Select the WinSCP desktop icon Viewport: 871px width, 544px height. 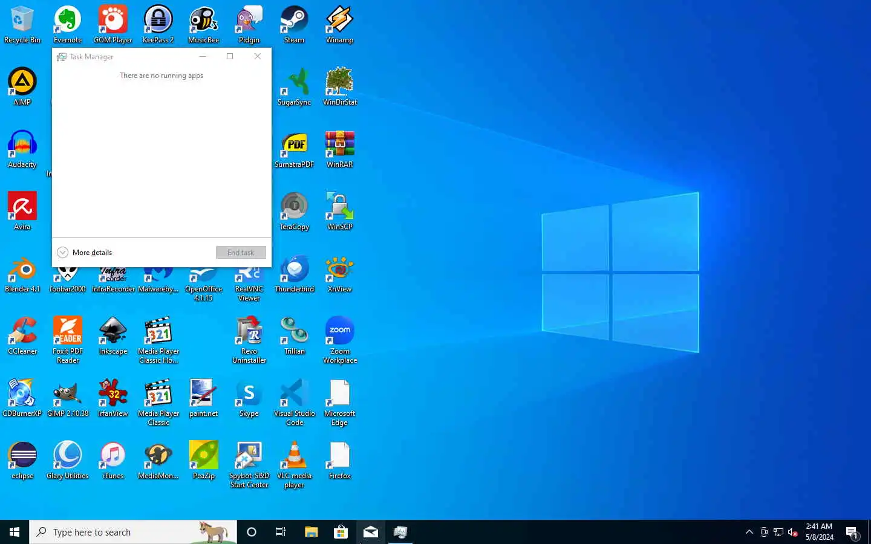click(340, 211)
